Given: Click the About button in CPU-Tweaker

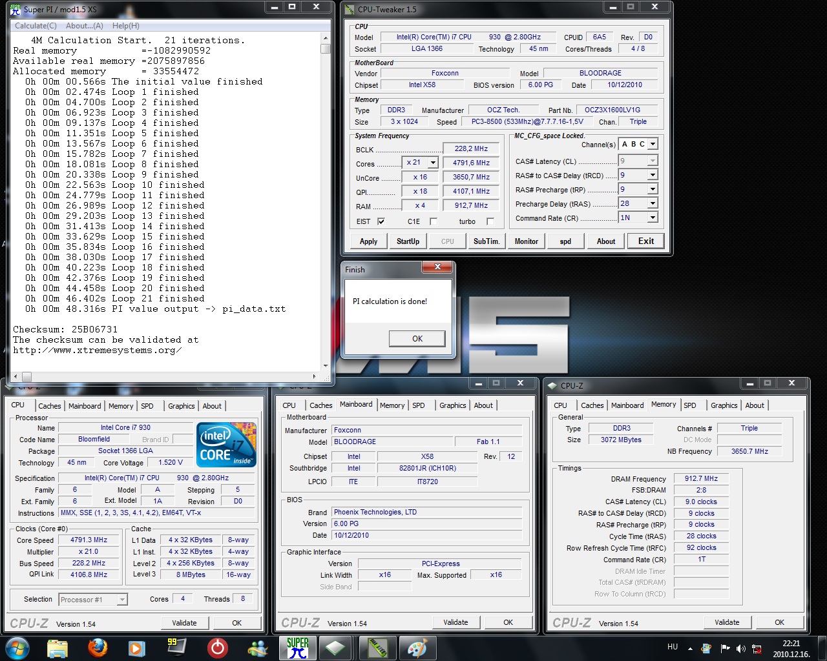Looking at the screenshot, I should (606, 241).
